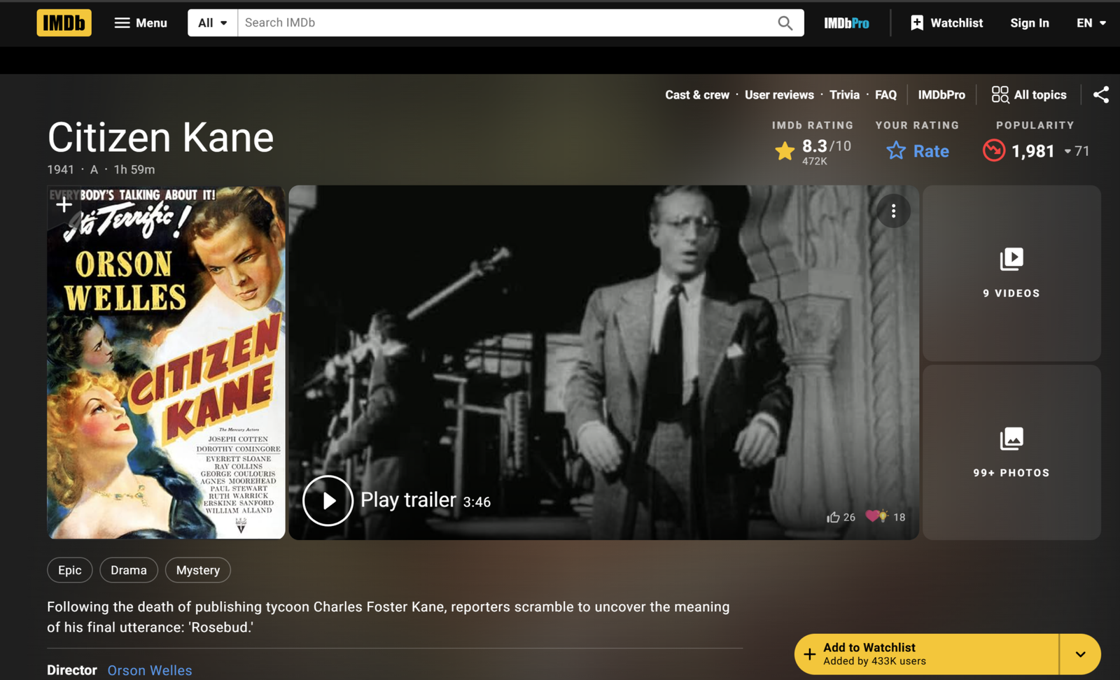Click the IMDb logo to go home
Viewport: 1120px width, 680px height.
tap(64, 23)
